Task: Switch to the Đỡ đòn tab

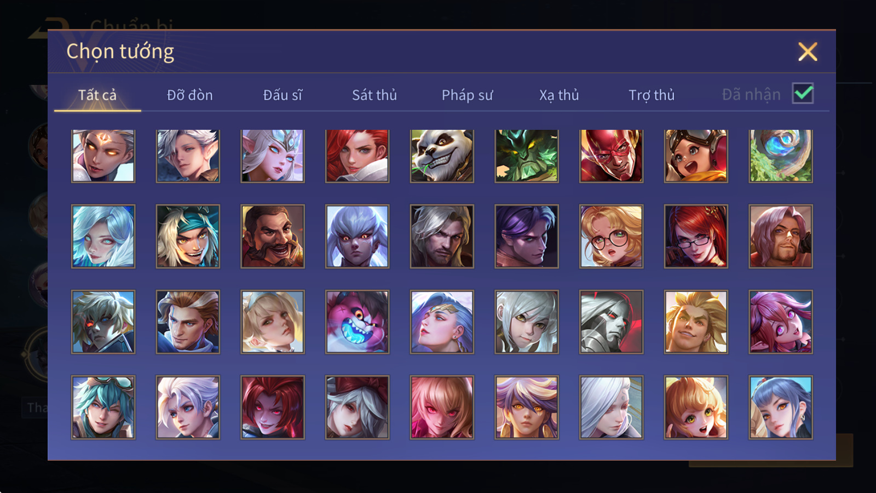Action: 189,95
